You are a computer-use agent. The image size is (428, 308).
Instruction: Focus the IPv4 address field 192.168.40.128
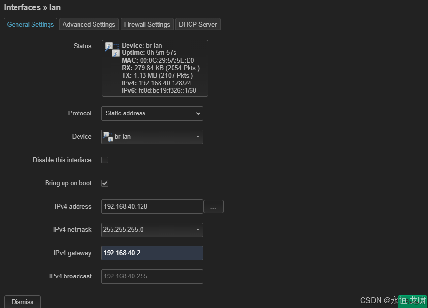tap(152, 207)
